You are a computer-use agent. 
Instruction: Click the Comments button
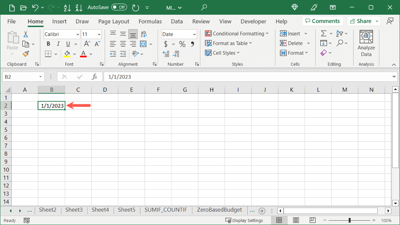[323, 21]
